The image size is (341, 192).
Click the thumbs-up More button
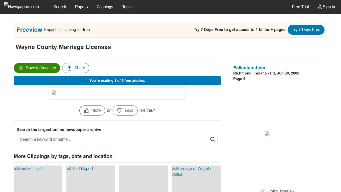[92, 110]
